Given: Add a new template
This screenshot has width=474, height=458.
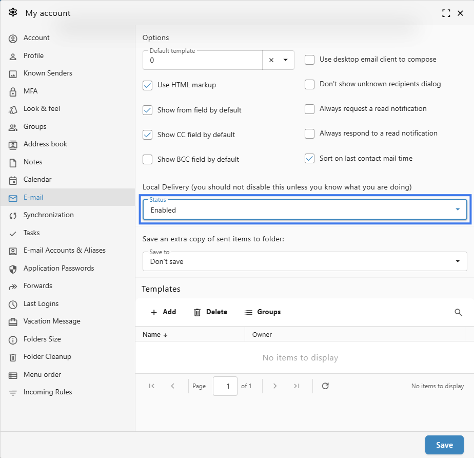Looking at the screenshot, I should click(163, 312).
